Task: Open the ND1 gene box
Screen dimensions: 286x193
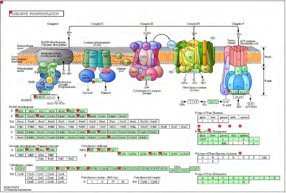Action: [x=21, y=111]
